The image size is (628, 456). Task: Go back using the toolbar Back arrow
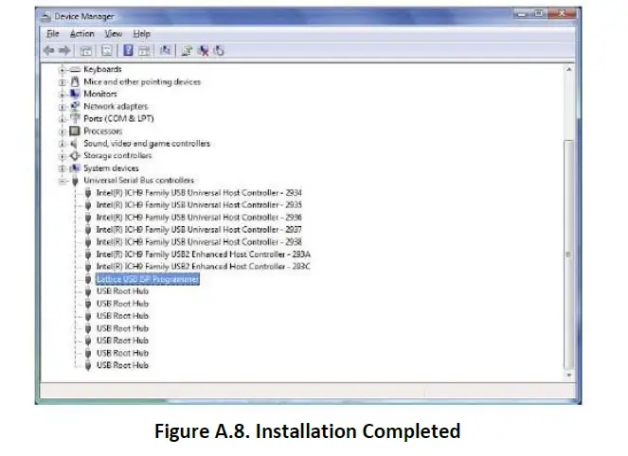49,50
